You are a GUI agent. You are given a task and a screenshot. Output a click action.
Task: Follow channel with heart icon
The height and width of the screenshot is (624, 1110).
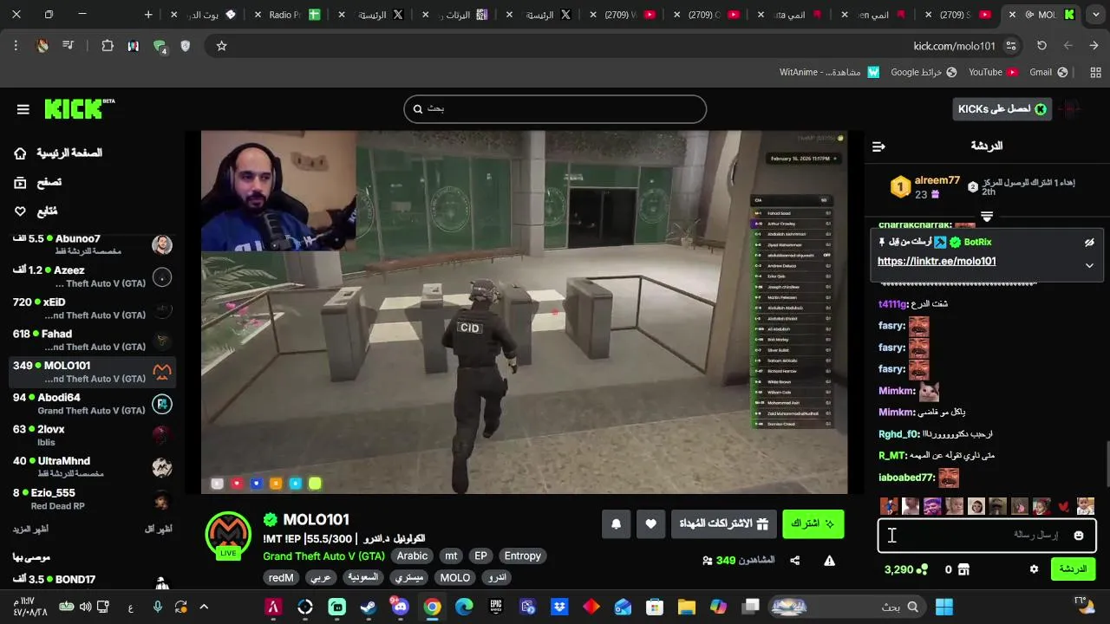tap(651, 523)
